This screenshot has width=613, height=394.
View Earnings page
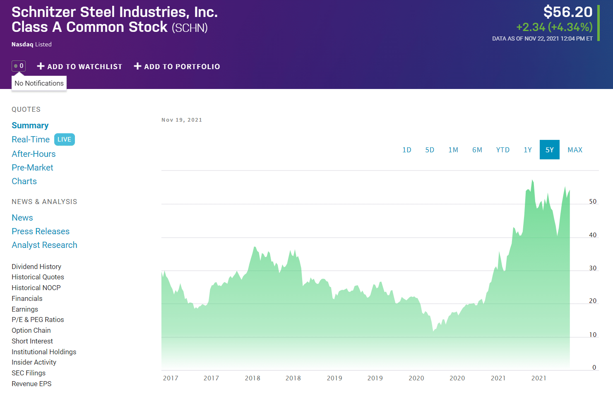tap(25, 309)
